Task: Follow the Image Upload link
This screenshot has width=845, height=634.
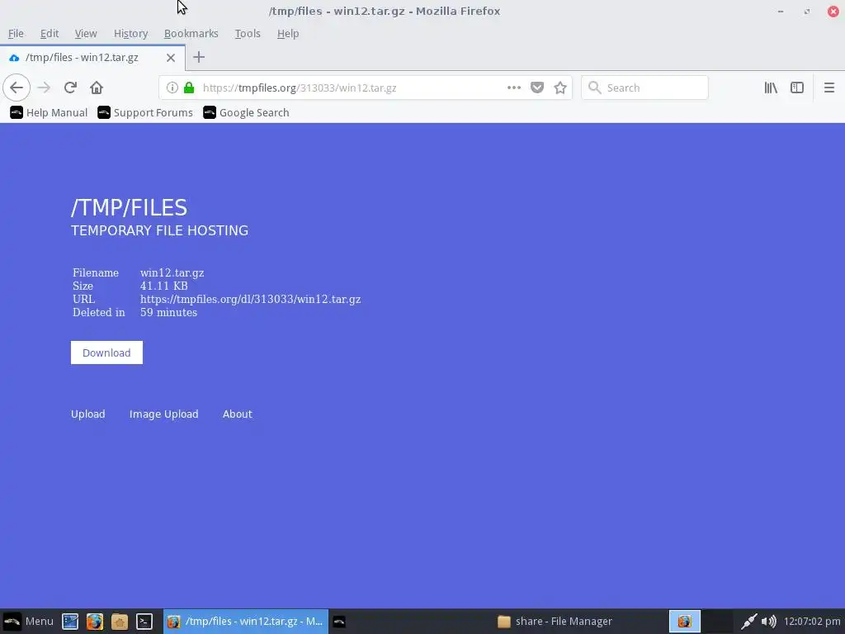Action: pos(164,414)
